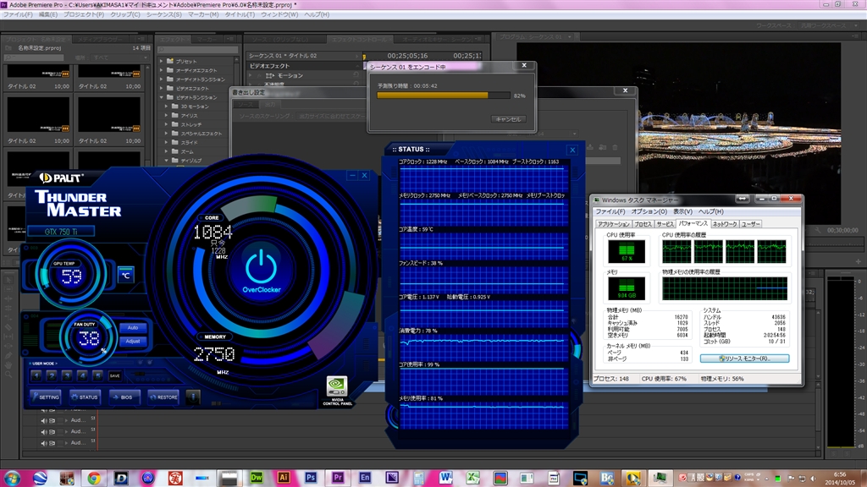Click RESTORE in ThunderMaster

tap(163, 397)
